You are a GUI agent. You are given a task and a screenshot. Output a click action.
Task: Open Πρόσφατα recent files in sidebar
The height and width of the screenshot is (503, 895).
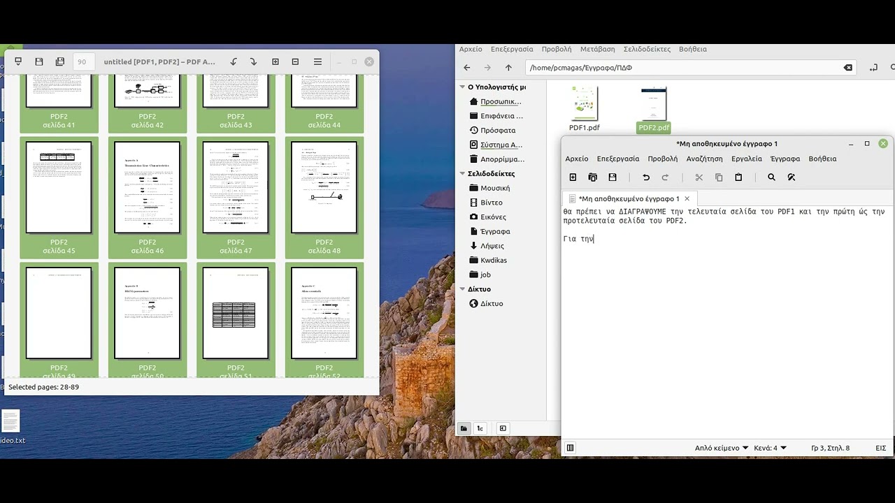coord(497,131)
